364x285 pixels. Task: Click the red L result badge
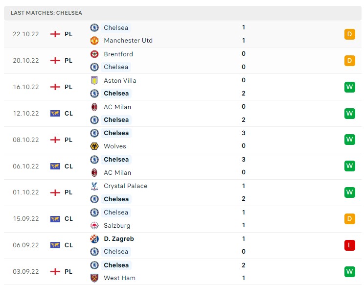pyautogui.click(x=350, y=245)
